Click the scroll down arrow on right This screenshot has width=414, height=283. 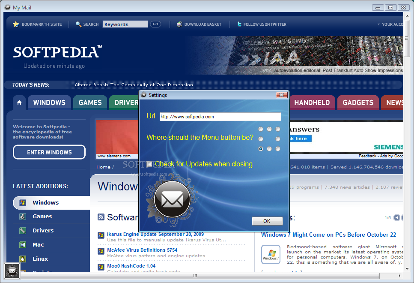coord(407,269)
